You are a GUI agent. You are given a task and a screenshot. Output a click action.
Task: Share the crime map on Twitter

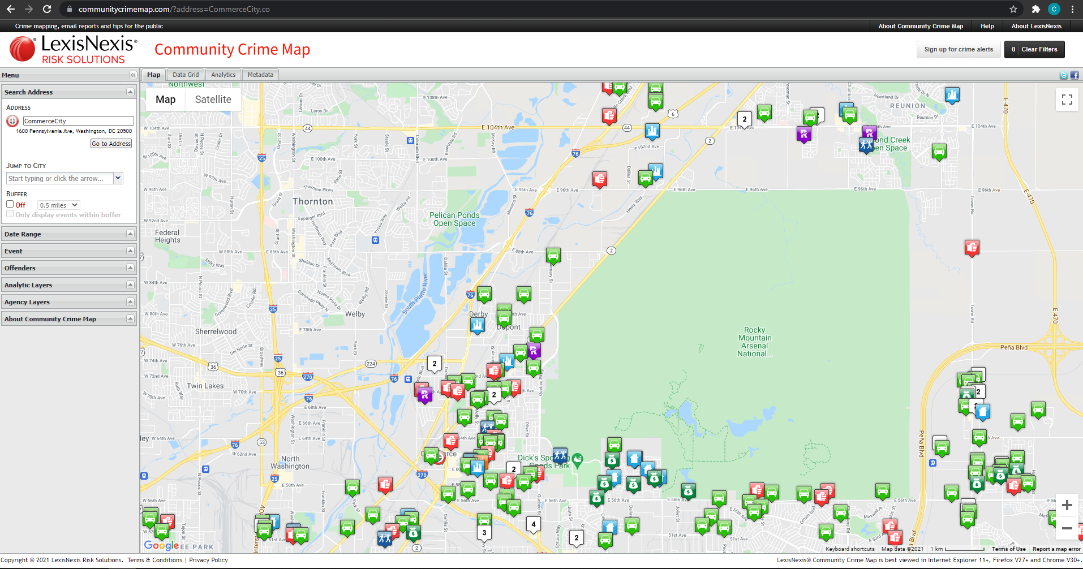click(x=1063, y=75)
